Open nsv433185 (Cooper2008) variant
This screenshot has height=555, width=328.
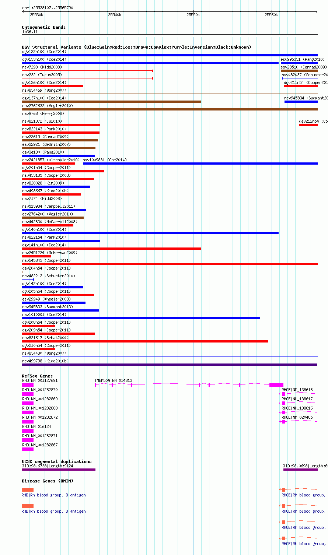coord(46,176)
